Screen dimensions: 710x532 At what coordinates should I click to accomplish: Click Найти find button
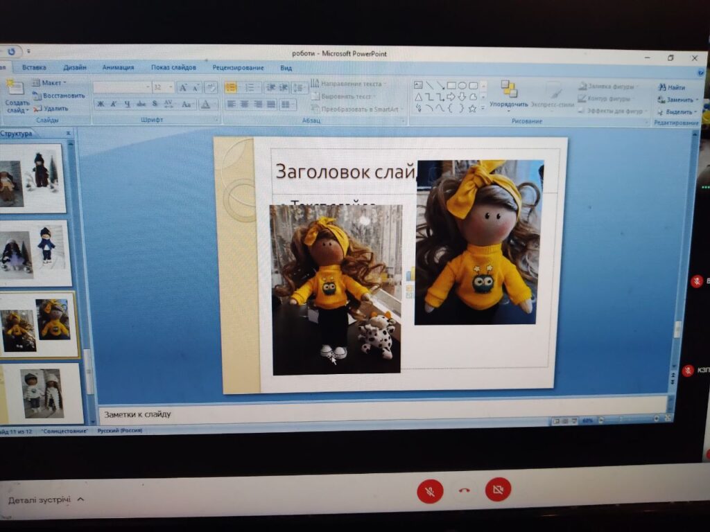tap(671, 87)
